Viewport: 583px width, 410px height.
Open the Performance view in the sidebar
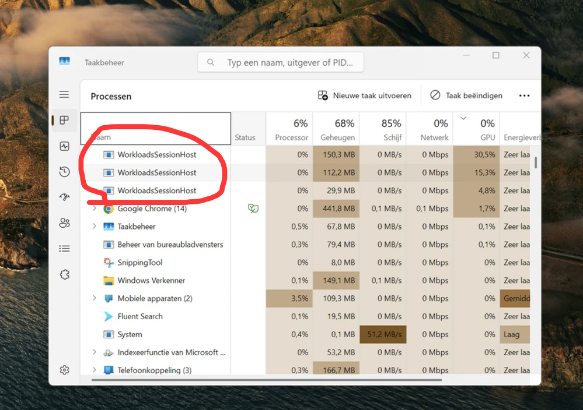(64, 146)
